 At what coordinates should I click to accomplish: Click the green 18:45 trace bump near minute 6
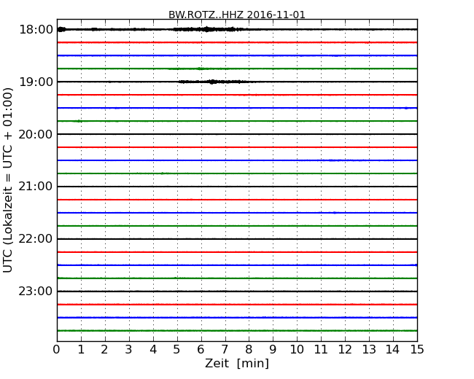(x=200, y=69)
